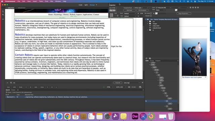Collapse the Site Starter Template root
This screenshot has height=121, width=215.
145,19
